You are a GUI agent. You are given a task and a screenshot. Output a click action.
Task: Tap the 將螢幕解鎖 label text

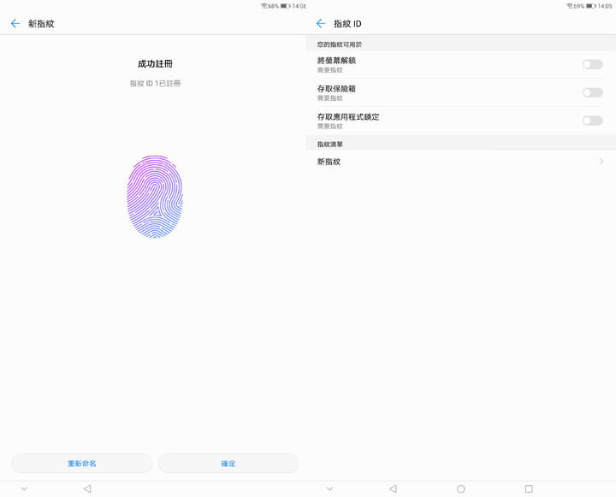point(336,61)
